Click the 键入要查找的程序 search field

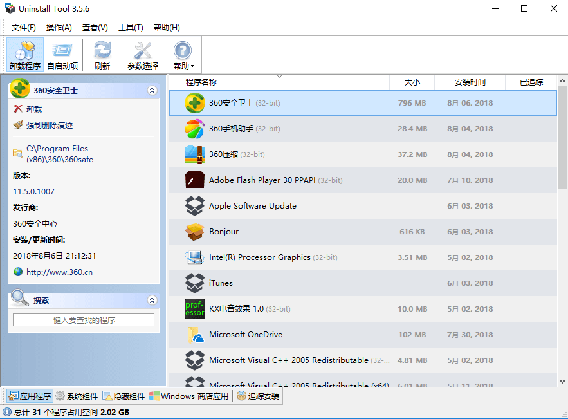coord(84,320)
